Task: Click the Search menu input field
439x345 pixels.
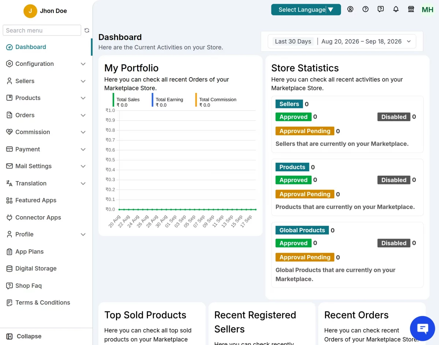Action: [42, 30]
